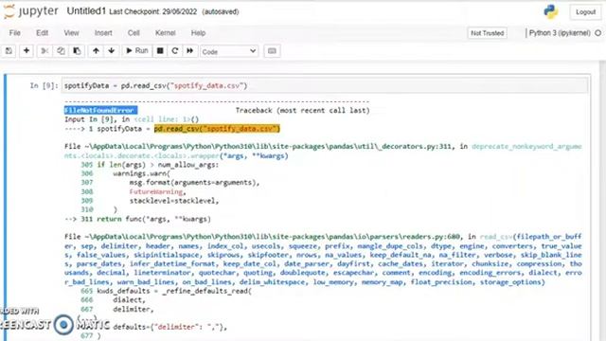Click the page vertical scrollbar
Screen dimensions: 606x341
pos(602,201)
